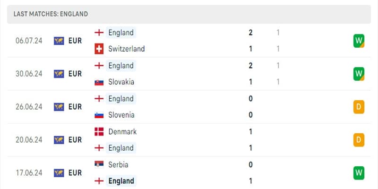Select the bold England name in Serbia match
Screen dimensions: 378x189
coord(121,181)
